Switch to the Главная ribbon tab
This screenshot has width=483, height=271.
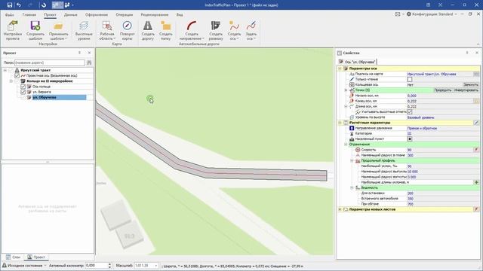[29, 15]
